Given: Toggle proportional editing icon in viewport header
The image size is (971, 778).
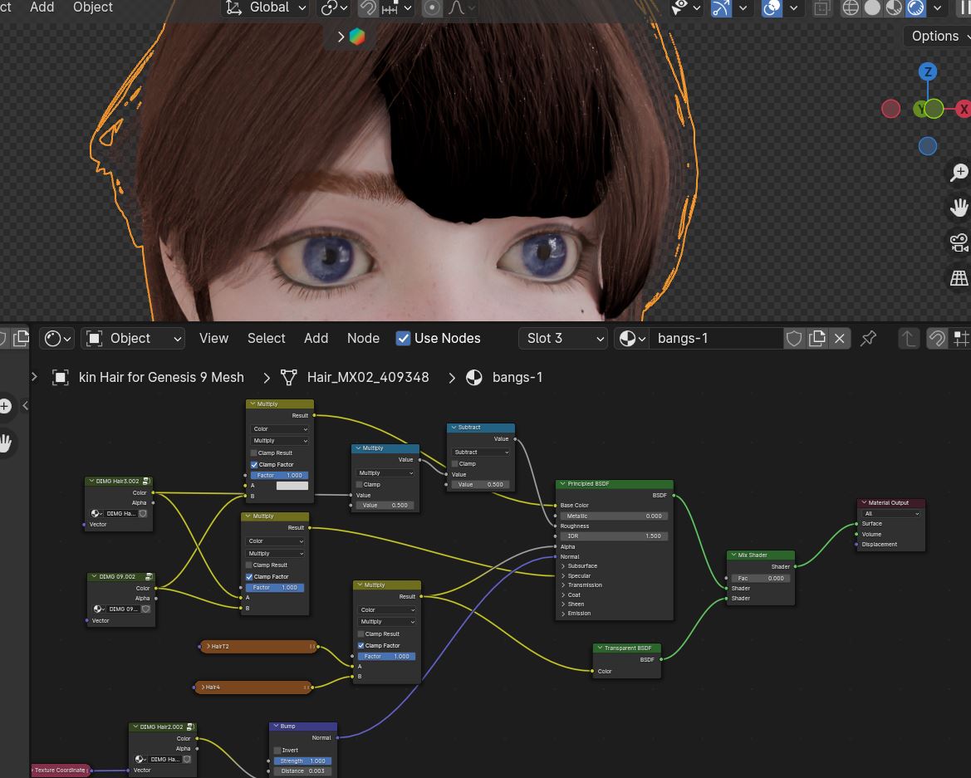Looking at the screenshot, I should 432,7.
